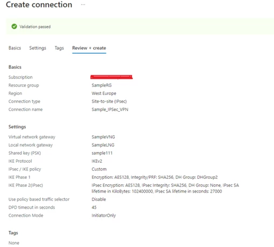The width and height of the screenshot is (274, 247).
Task: Click the Local network gateway label
Action: 31,145
